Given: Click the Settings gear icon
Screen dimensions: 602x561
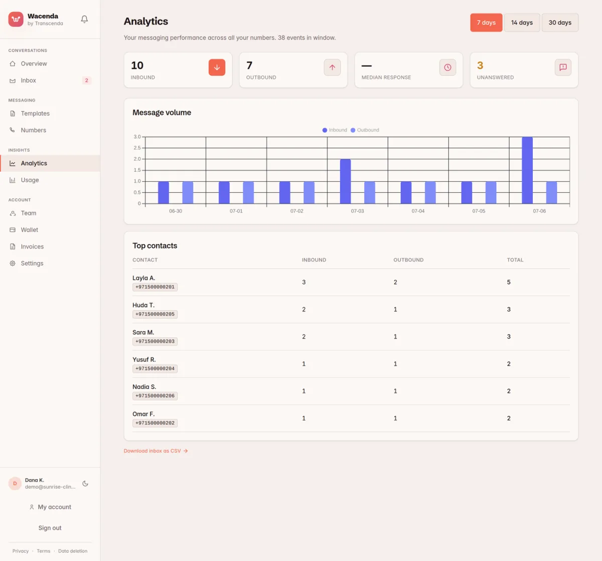Looking at the screenshot, I should (13, 263).
